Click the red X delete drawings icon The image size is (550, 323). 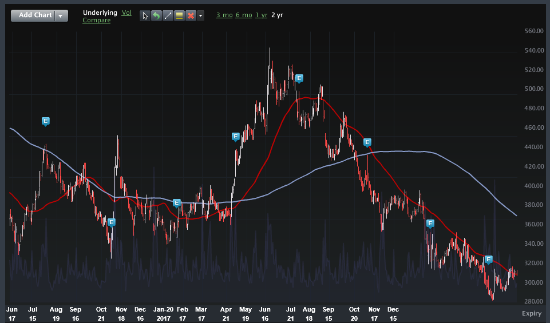(191, 16)
